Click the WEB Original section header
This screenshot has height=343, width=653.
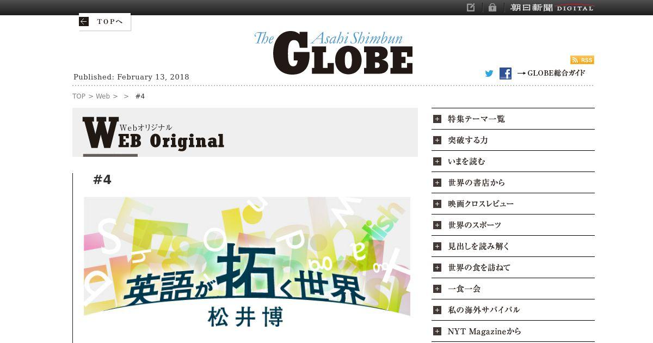point(245,132)
